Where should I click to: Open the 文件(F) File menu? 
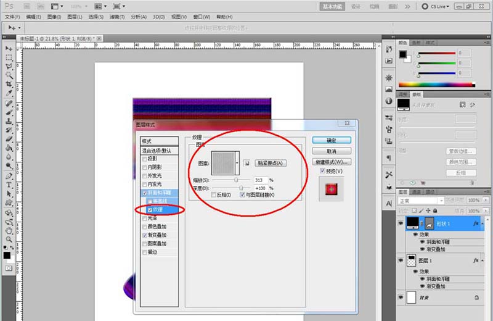[12, 17]
